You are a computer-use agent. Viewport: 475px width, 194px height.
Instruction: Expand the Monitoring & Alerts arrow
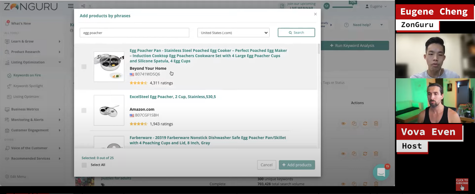click(x=60, y=120)
